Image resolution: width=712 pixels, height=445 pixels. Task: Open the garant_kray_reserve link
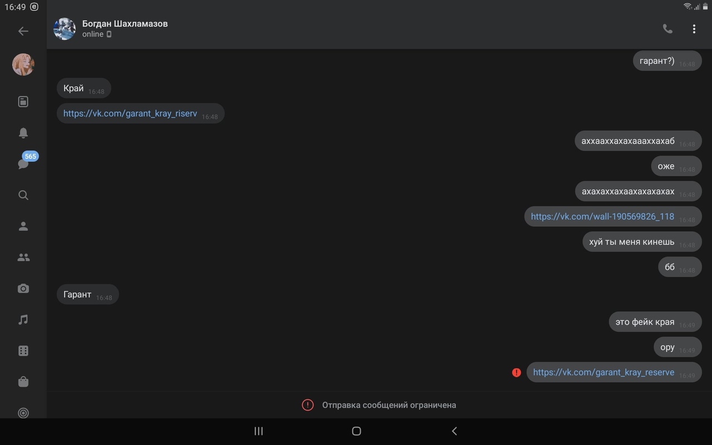pos(604,372)
